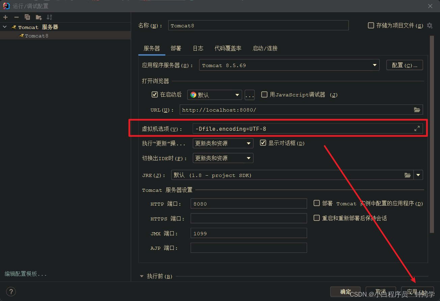Viewport: 440px width, 301px height.
Task: Open the browser 默认 dropdown
Action: pyautogui.click(x=215, y=95)
